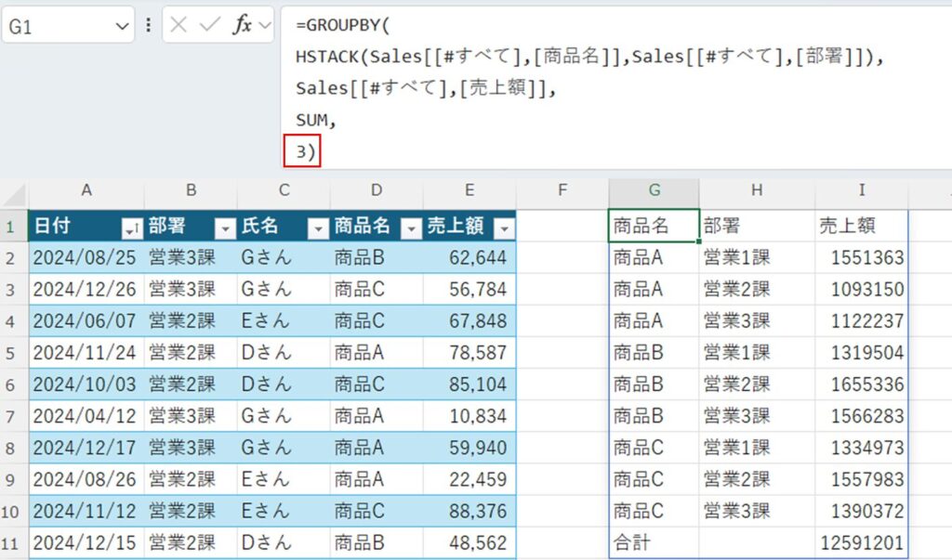
Task: Click sales value 48,562
Action: pos(469,543)
